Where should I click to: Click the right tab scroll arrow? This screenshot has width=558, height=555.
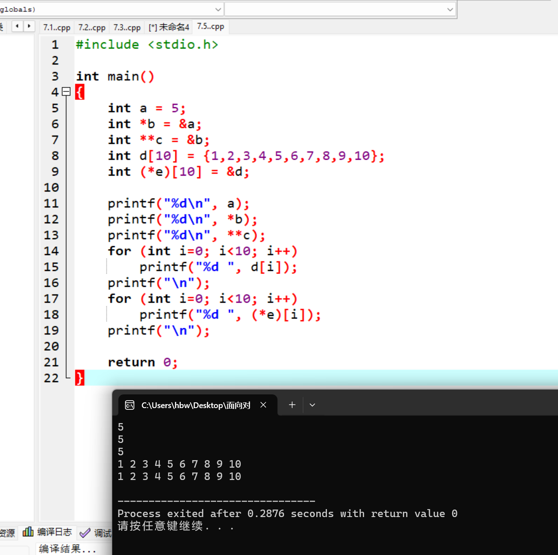pos(29,26)
